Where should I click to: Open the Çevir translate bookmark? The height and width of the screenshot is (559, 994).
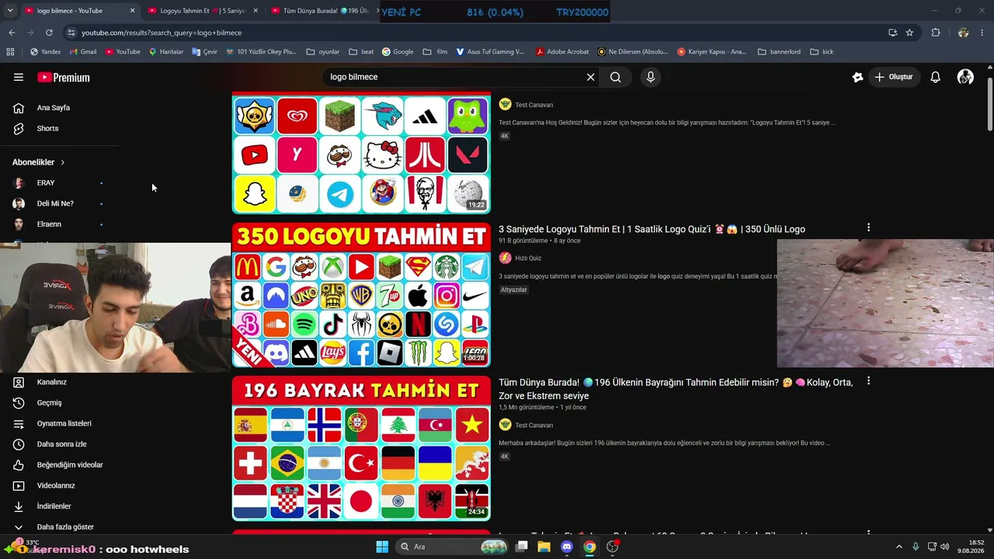click(204, 52)
